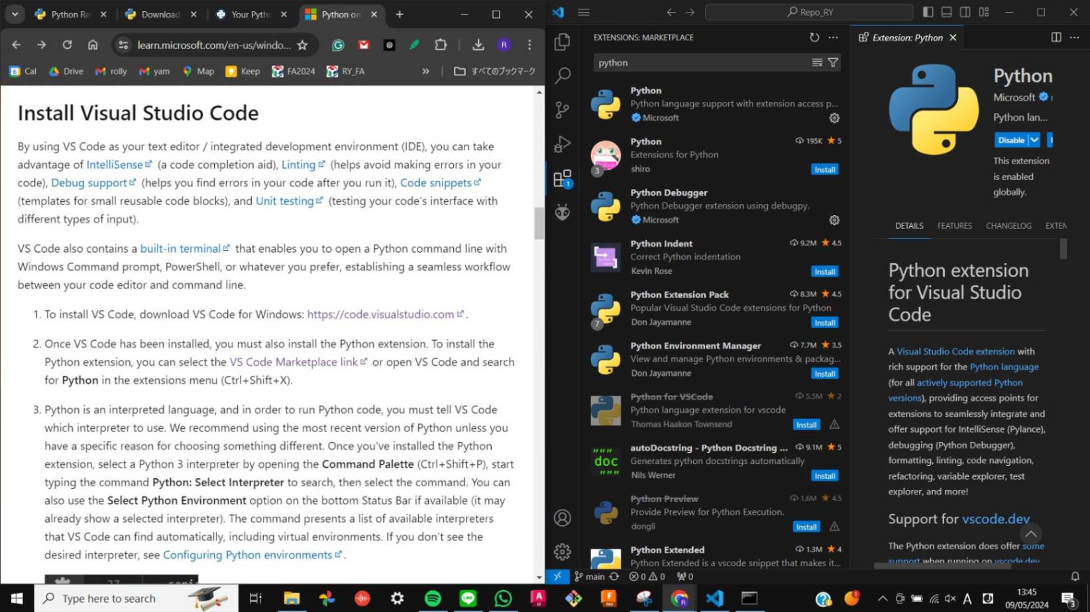Viewport: 1090px width, 612px height.
Task: Click the Chrome page vertical scrollbar thumb
Action: click(539, 223)
